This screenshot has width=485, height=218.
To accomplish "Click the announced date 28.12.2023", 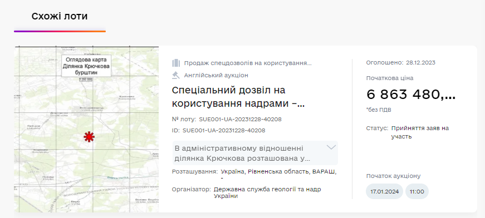I will coord(420,63).
